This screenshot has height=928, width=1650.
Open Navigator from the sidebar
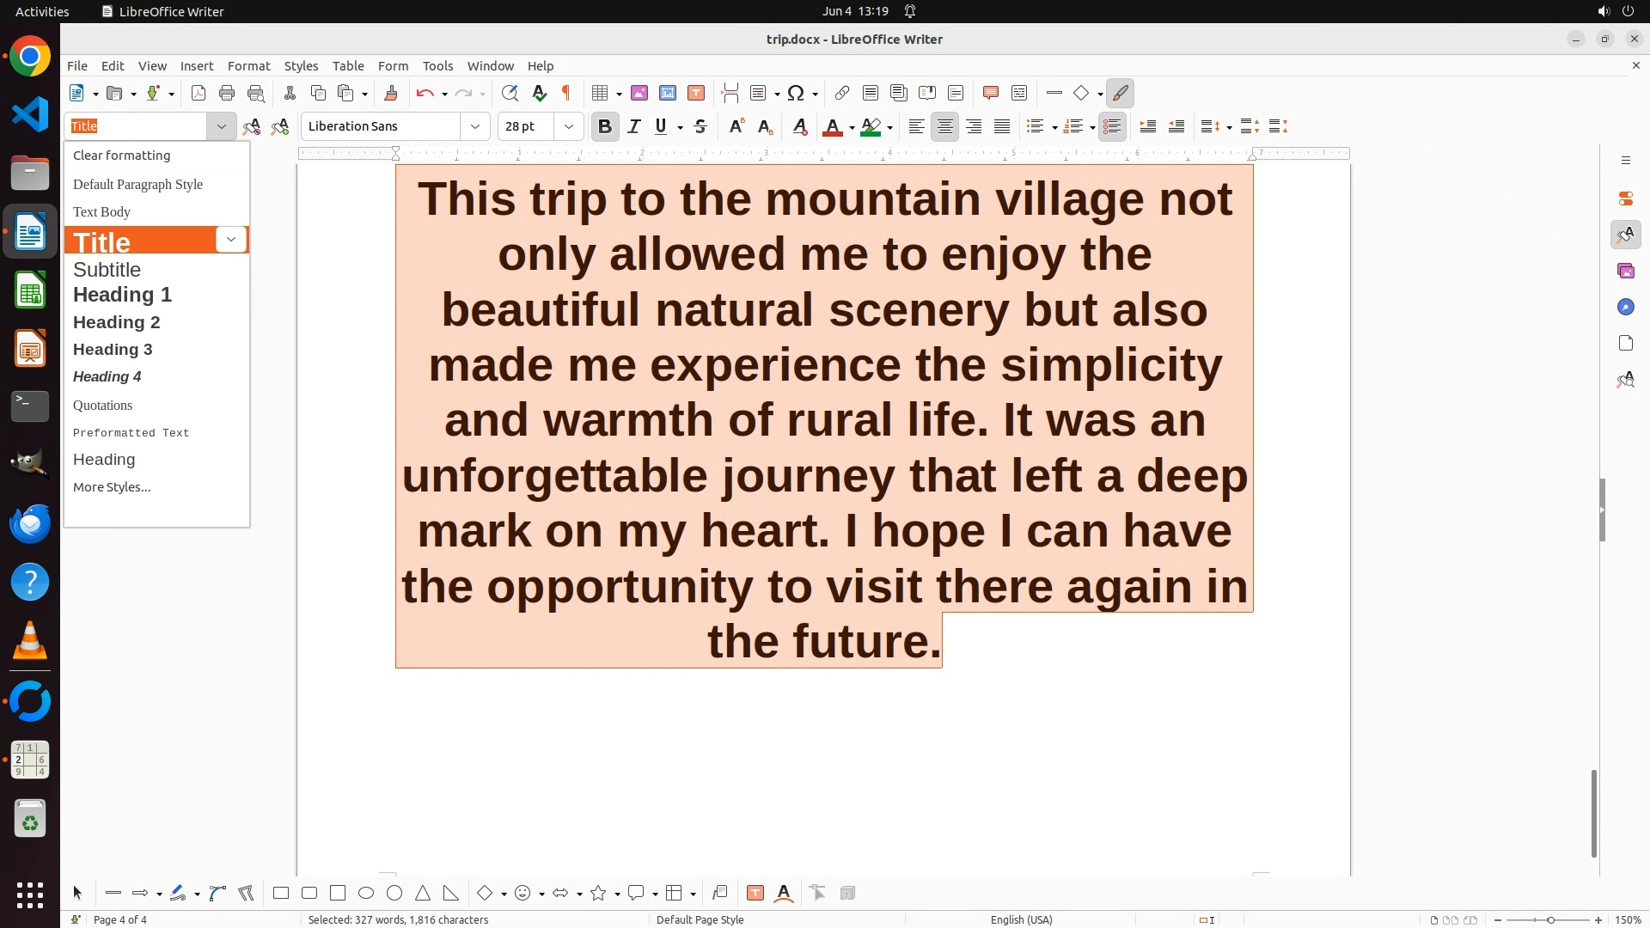click(x=1625, y=307)
